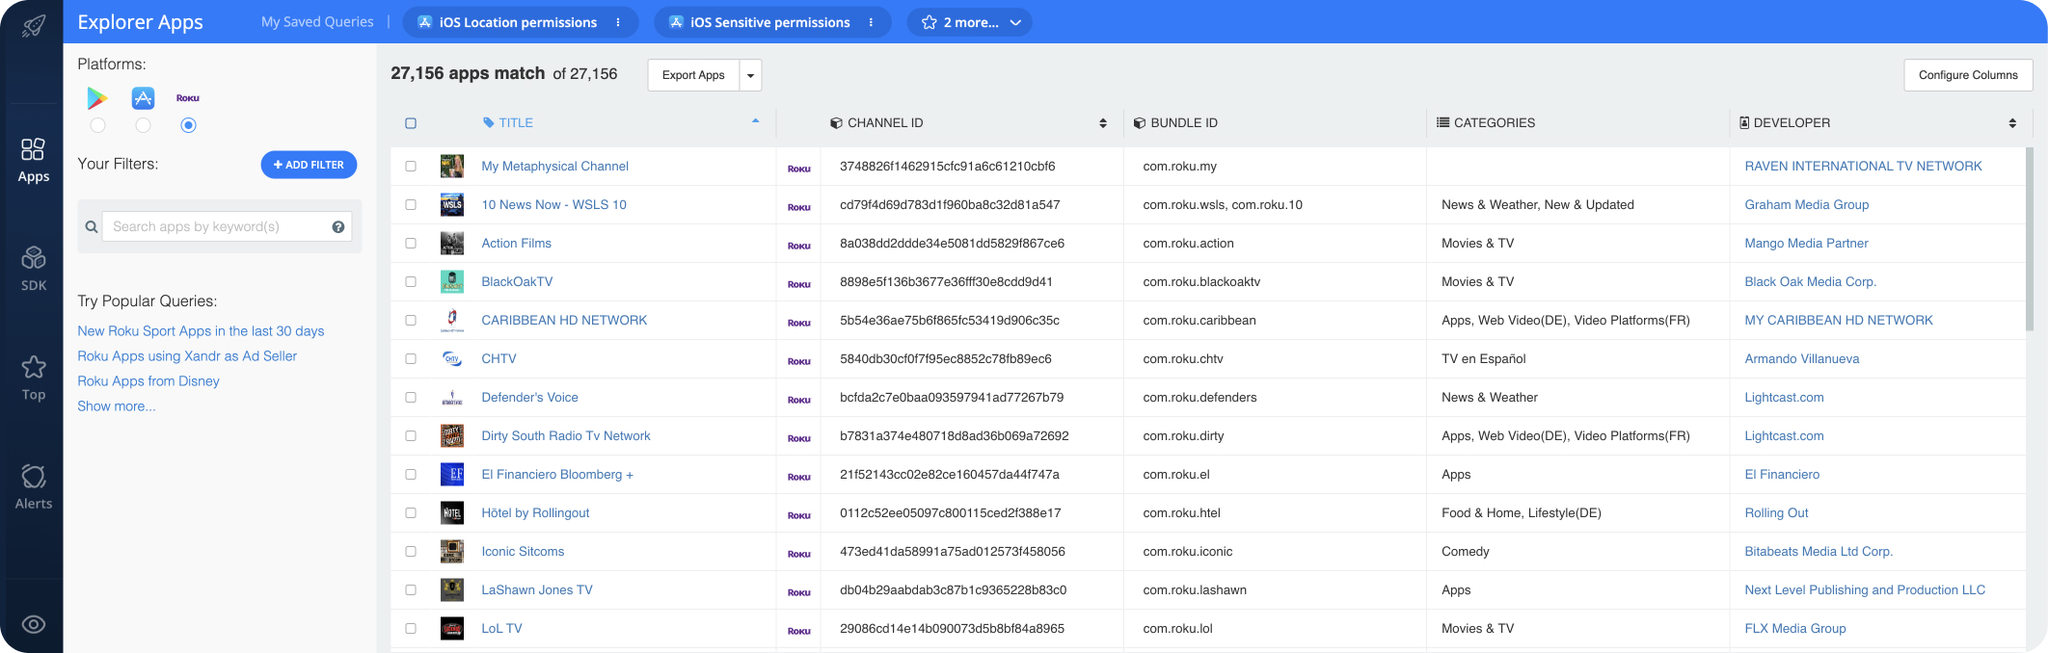This screenshot has height=653, width=2048.
Task: Select the Roku platform radio button
Action: pos(188,125)
